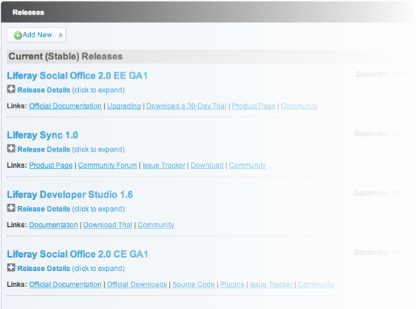416x309 pixels.
Task: Open the Download Trial link
Action: [108, 225]
